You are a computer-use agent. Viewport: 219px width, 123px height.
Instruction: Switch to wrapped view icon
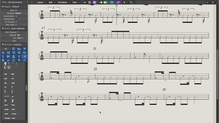coord(90,2)
